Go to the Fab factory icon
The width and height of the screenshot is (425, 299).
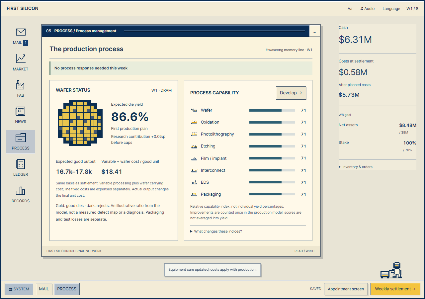tap(21, 85)
